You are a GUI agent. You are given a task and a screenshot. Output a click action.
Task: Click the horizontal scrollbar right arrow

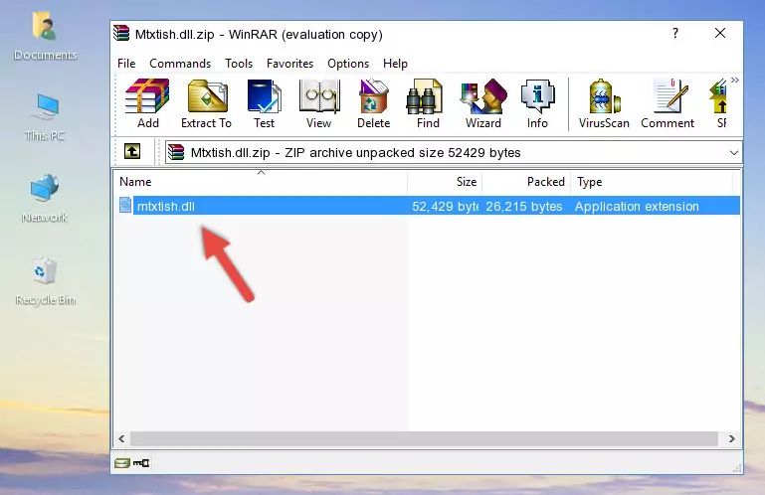732,438
